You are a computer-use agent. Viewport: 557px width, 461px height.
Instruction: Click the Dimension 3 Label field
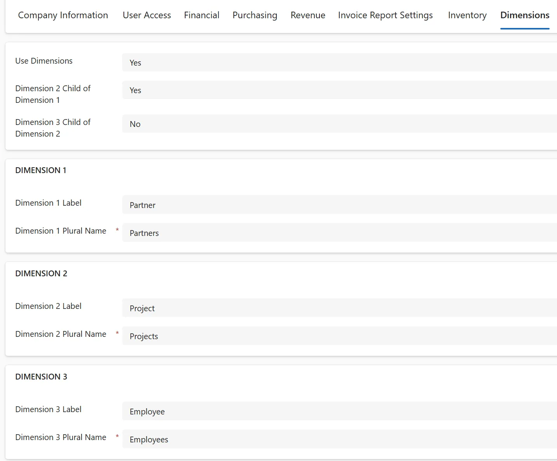(340, 411)
